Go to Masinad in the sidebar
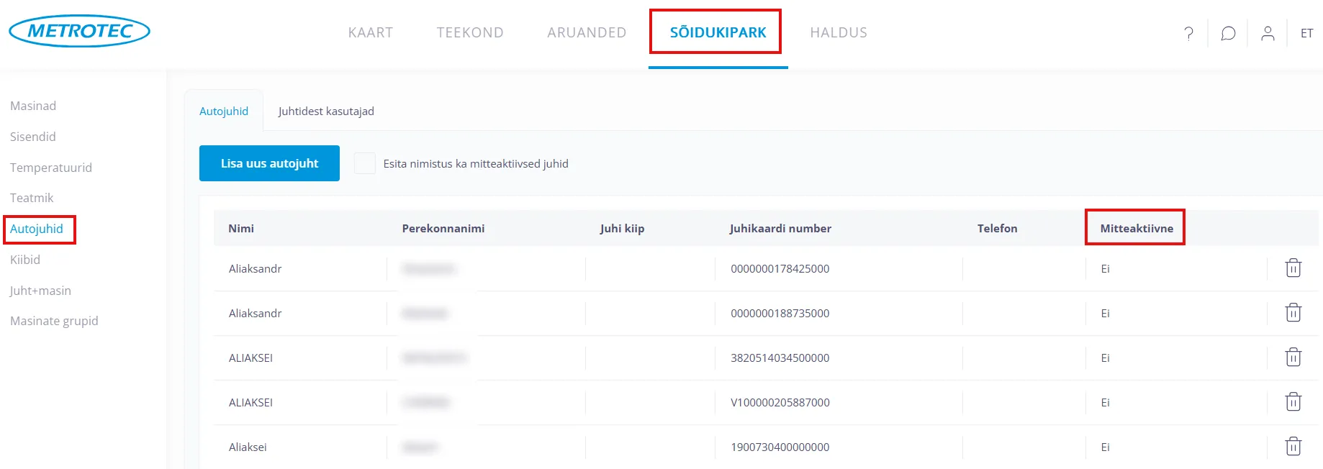The height and width of the screenshot is (469, 1323). (x=33, y=106)
